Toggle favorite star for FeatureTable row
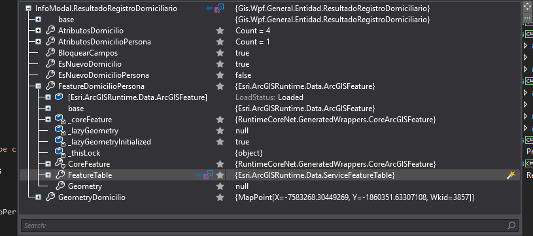Viewport: 533px width, 236px height. click(x=220, y=175)
